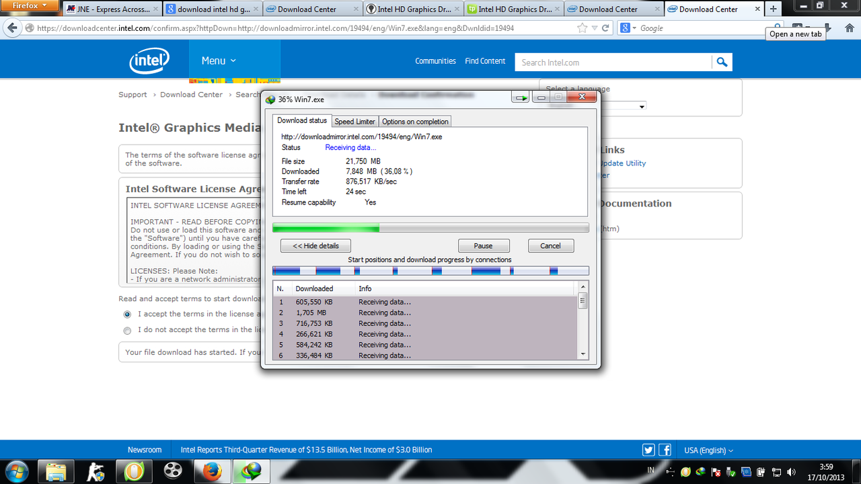Pause the Win7.exe download
The height and width of the screenshot is (484, 861).
point(484,246)
